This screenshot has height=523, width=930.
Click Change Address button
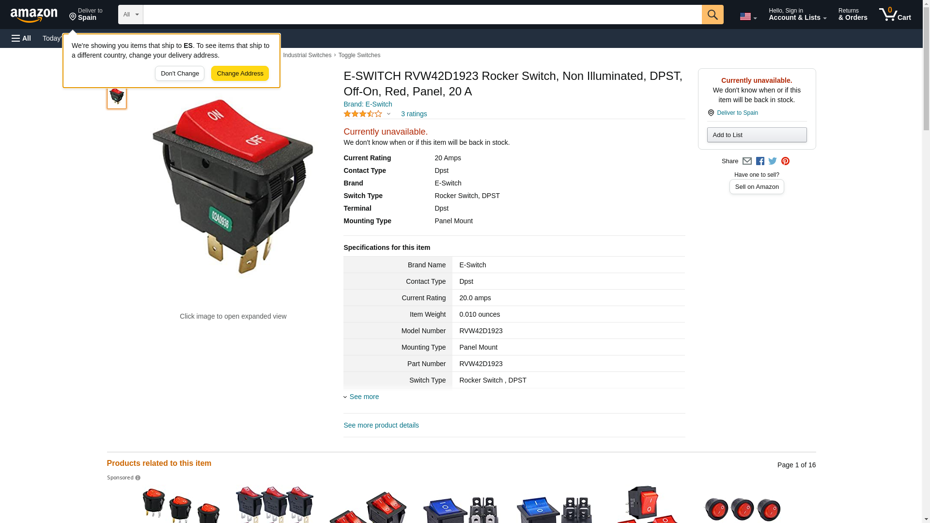240,74
